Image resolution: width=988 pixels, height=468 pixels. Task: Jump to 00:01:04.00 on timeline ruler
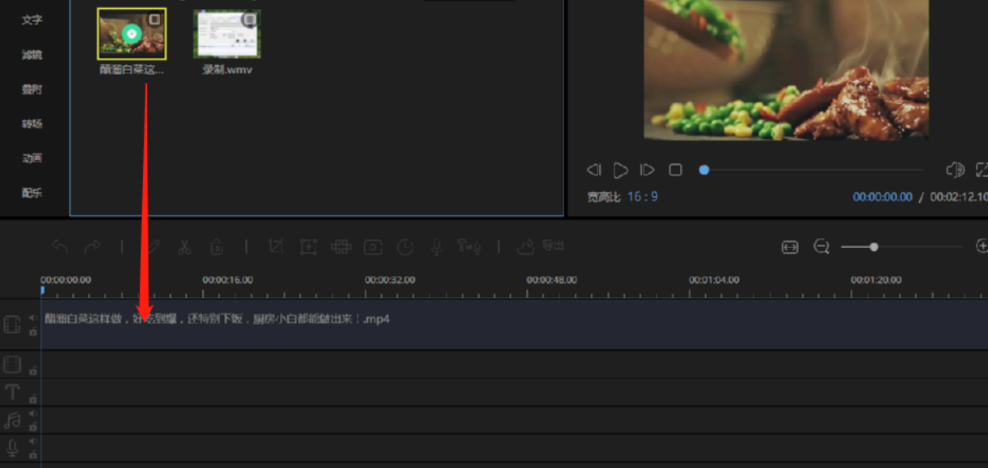(714, 279)
